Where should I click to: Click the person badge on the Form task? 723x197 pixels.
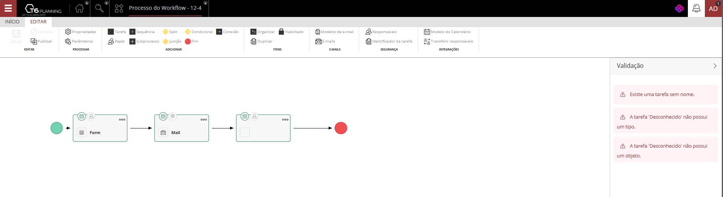(91, 116)
